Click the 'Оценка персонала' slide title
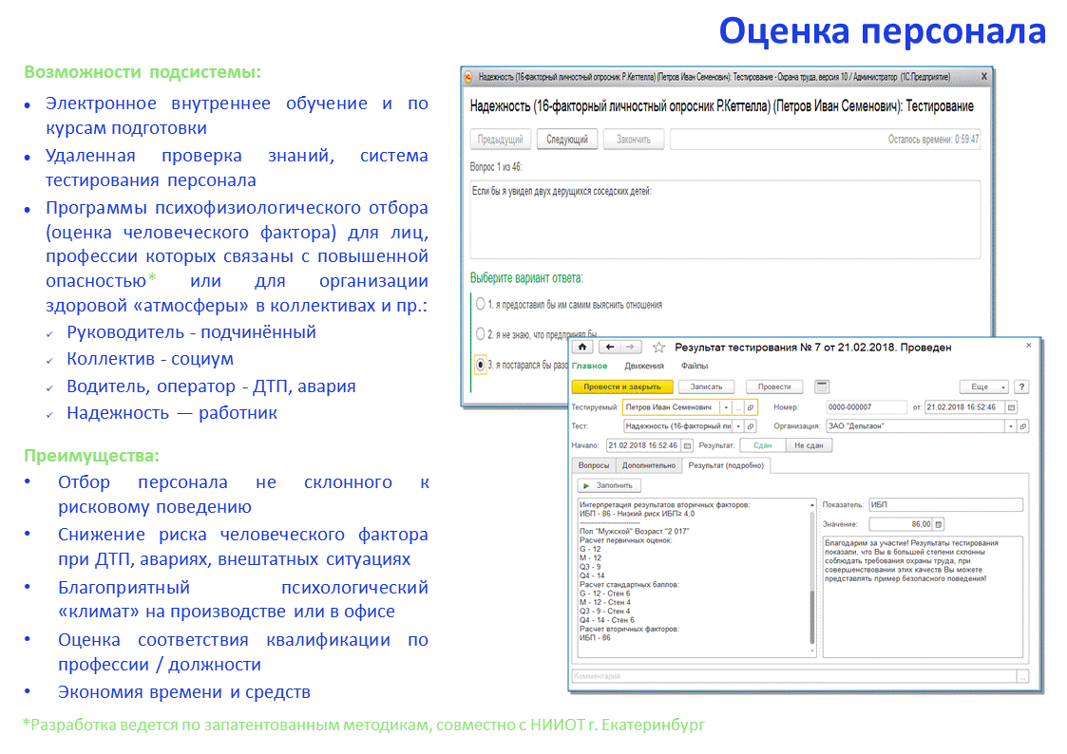1067x754 pixels. coord(883,31)
